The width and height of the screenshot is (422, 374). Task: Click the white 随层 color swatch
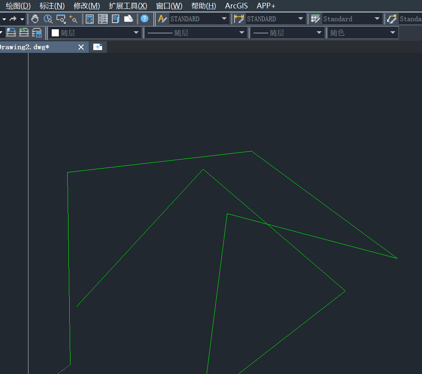55,33
